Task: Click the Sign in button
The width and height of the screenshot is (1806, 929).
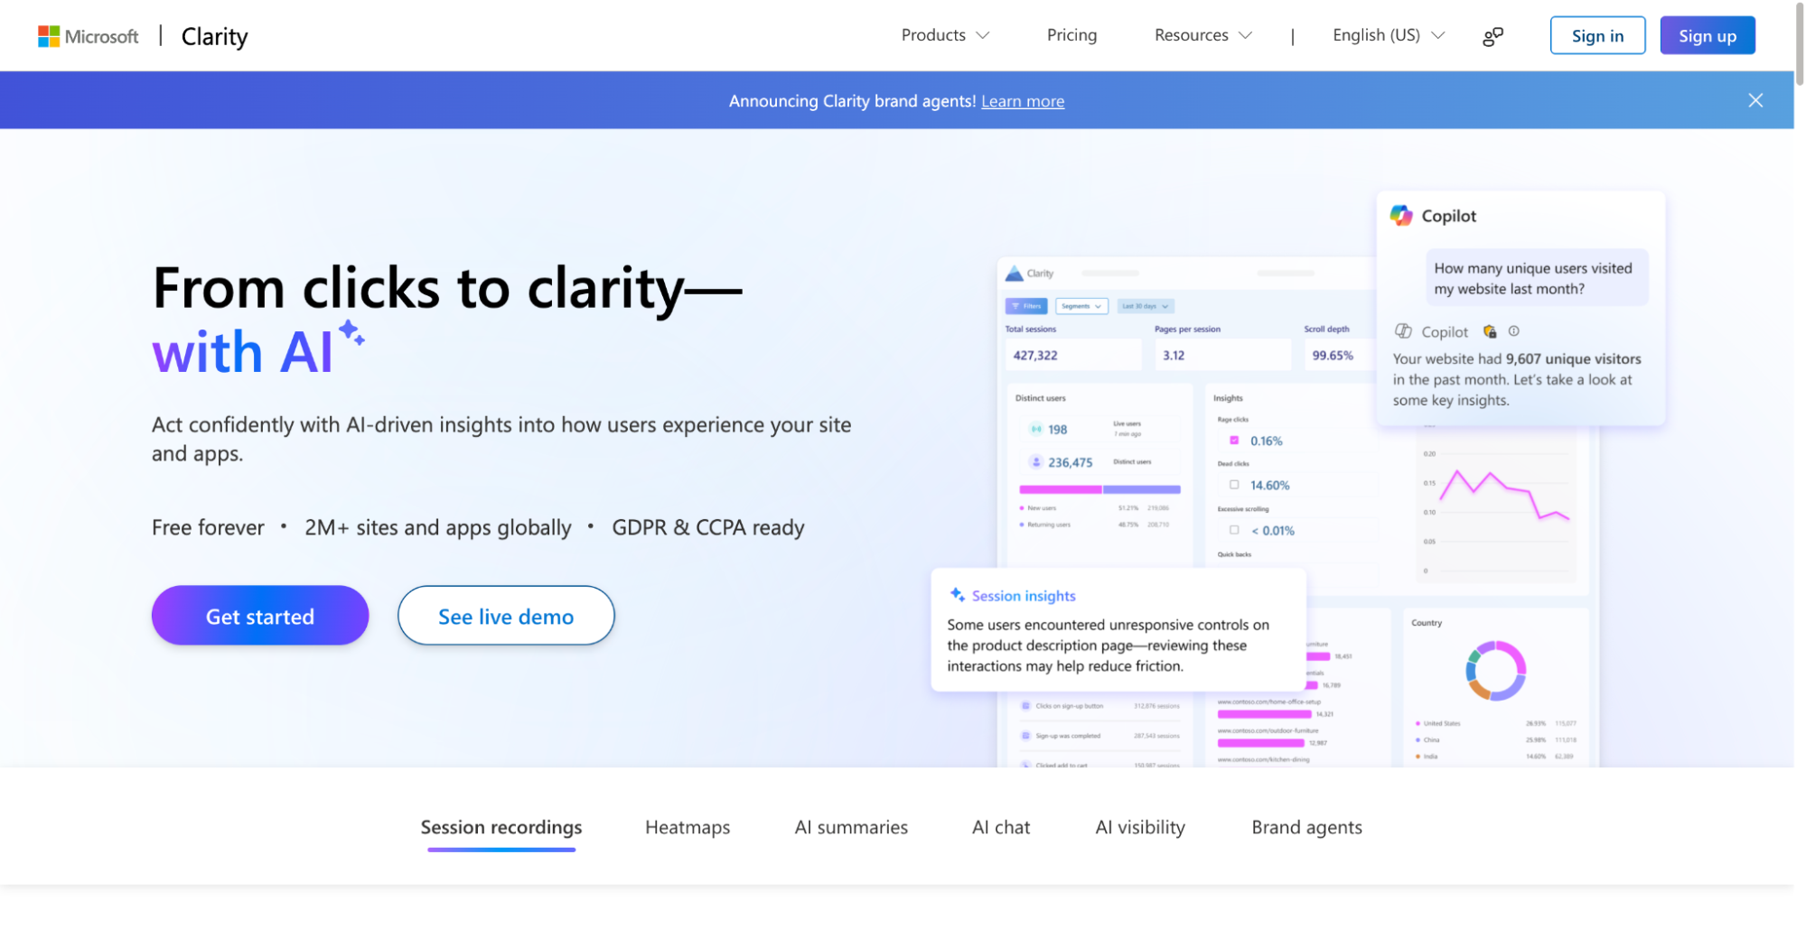Action: (x=1597, y=35)
